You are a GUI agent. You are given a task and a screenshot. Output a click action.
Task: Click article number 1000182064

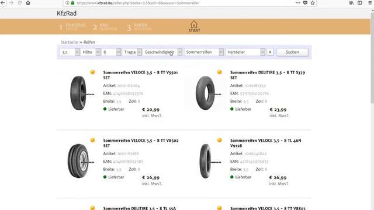pyautogui.click(x=129, y=86)
